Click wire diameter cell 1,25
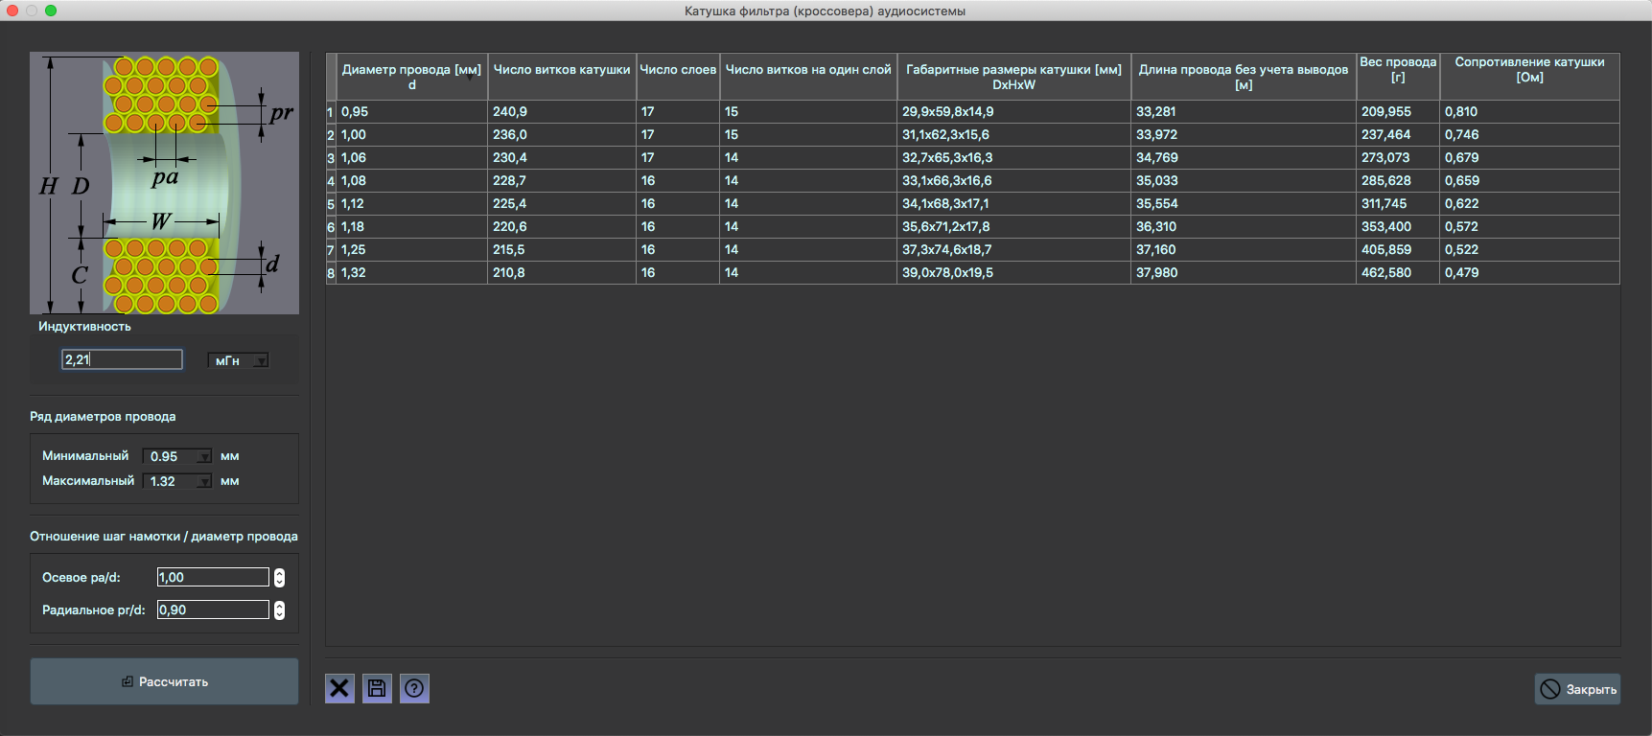 pos(412,250)
